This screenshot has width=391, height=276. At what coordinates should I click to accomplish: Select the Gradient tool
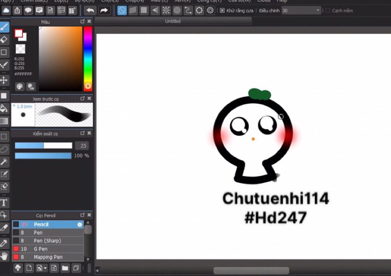4,121
